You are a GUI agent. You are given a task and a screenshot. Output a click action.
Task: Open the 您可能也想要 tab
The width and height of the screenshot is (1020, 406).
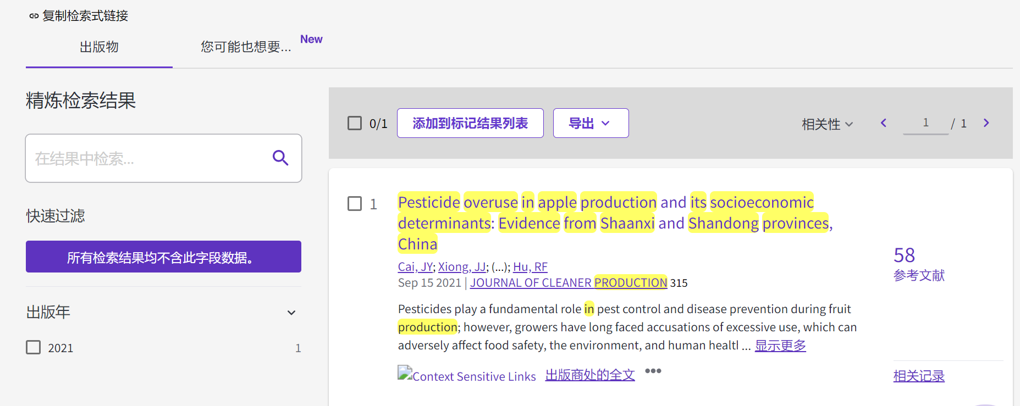click(x=246, y=47)
